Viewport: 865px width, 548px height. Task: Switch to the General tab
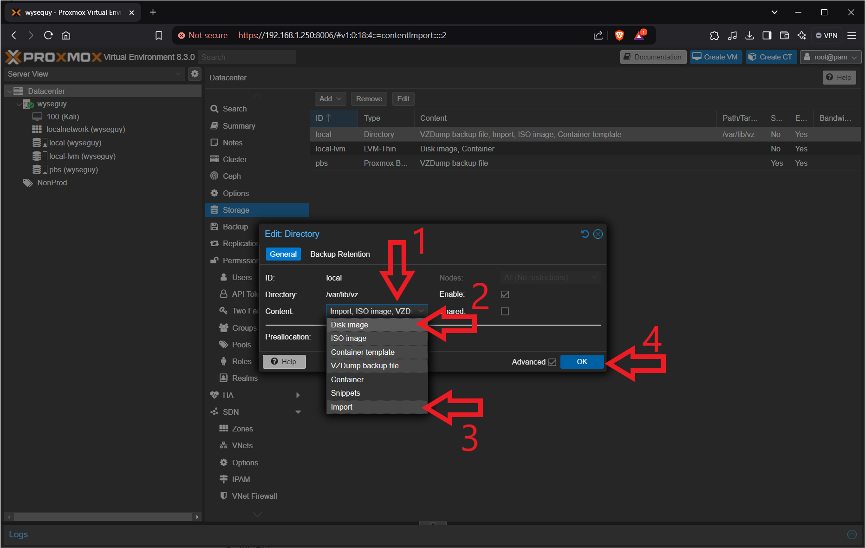(x=283, y=254)
